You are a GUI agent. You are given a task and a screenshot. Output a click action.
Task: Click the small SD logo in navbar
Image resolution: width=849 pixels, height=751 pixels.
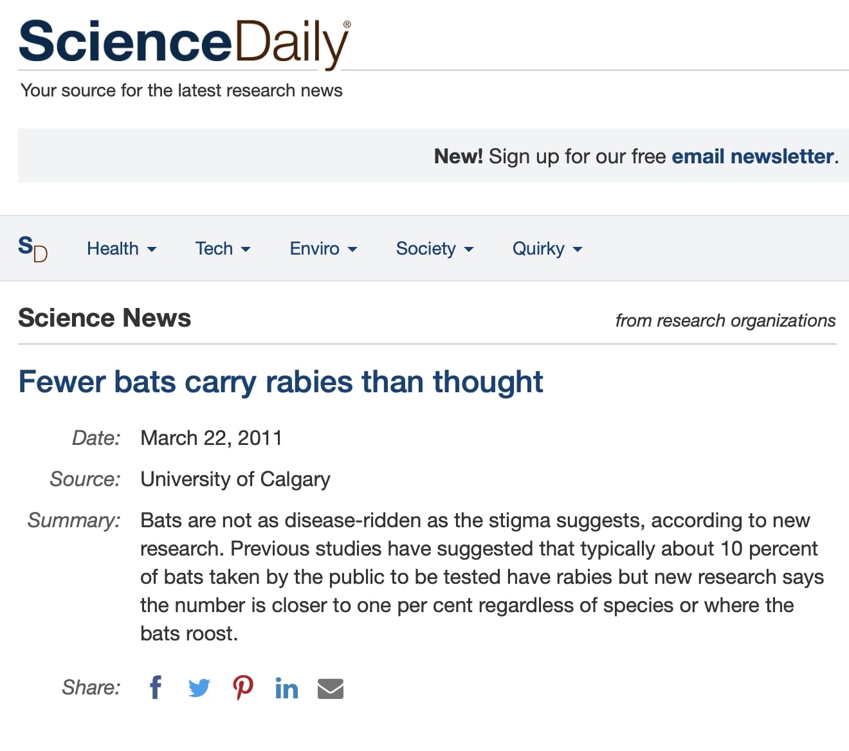coord(33,249)
